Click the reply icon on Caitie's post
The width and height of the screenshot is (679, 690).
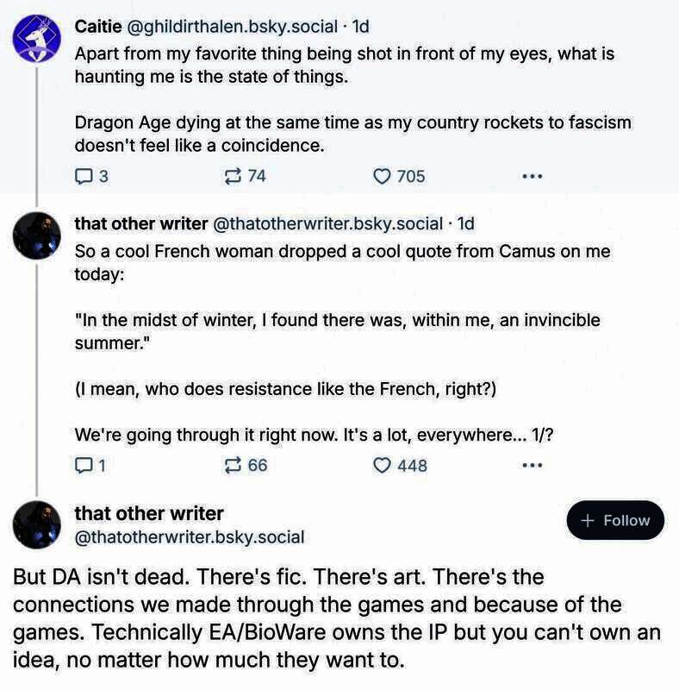coord(84,176)
